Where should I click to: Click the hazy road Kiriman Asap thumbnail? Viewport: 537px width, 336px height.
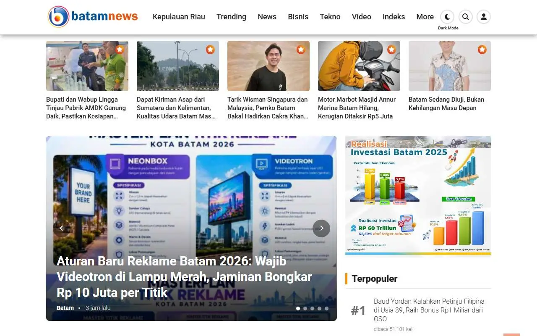click(x=178, y=66)
